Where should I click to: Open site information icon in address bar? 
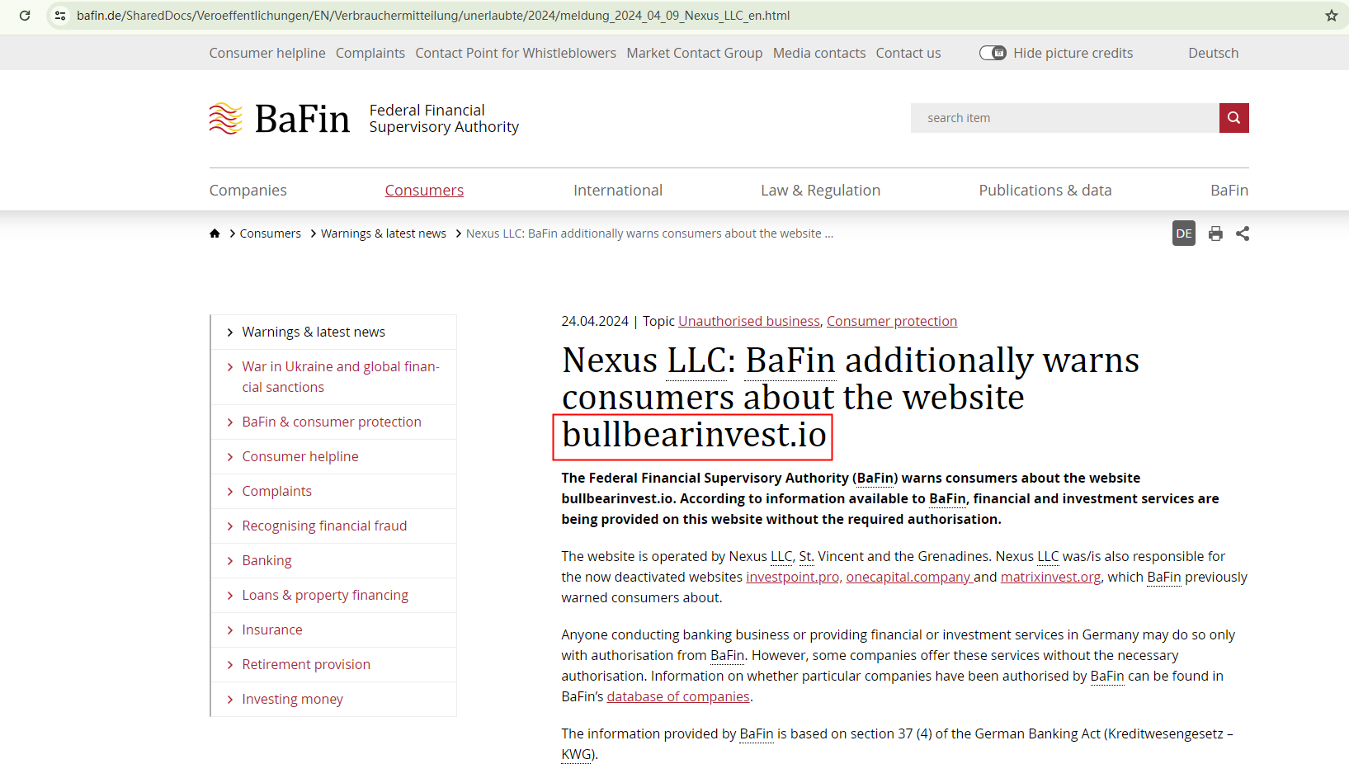point(60,16)
